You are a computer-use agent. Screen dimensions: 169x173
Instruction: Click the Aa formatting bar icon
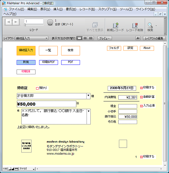[x=138, y=38]
